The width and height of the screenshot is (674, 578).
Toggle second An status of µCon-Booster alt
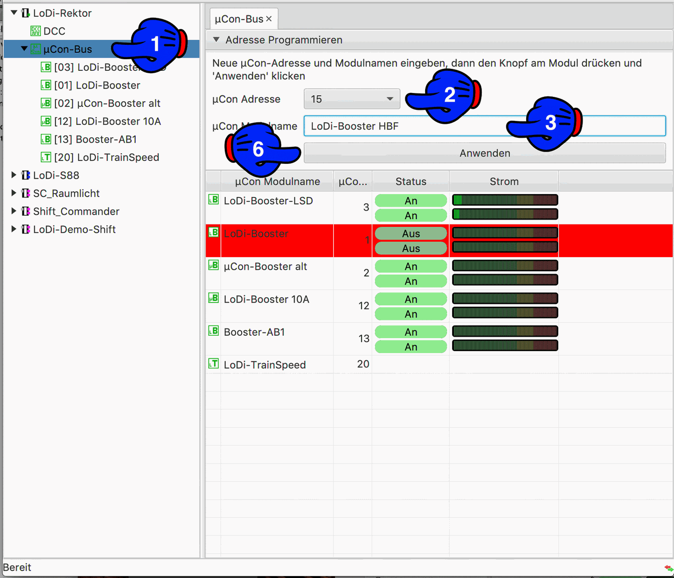pos(411,281)
